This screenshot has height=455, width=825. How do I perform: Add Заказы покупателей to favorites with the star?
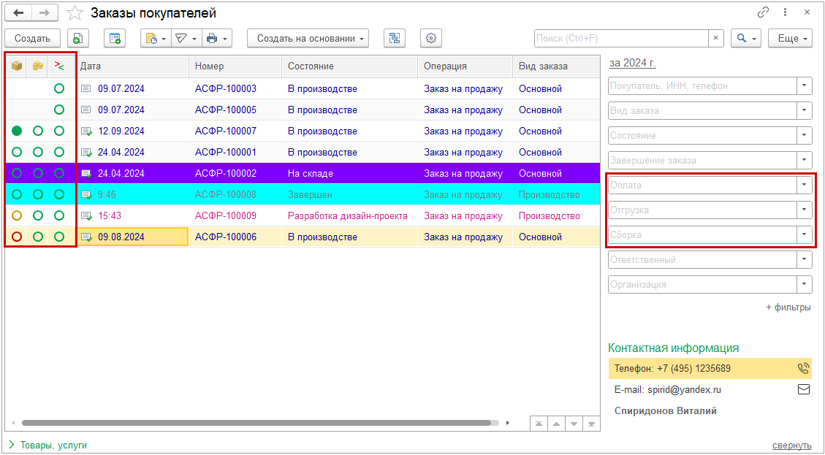point(76,13)
